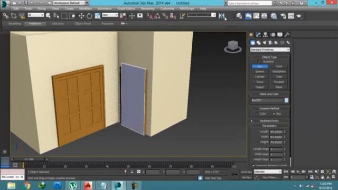This screenshot has height=190, width=338.
Task: Switch to the Display command panel tab
Action: [x=280, y=35]
